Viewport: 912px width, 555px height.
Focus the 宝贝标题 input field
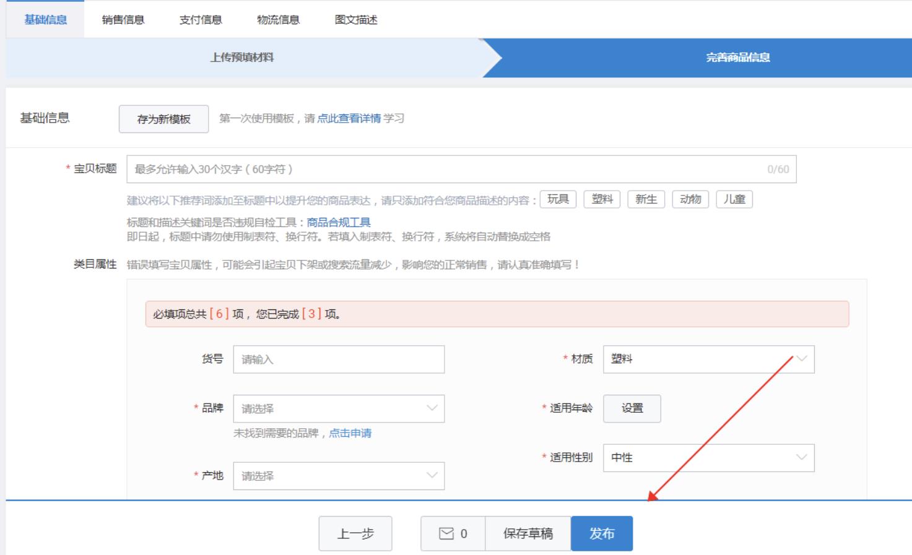click(x=461, y=169)
